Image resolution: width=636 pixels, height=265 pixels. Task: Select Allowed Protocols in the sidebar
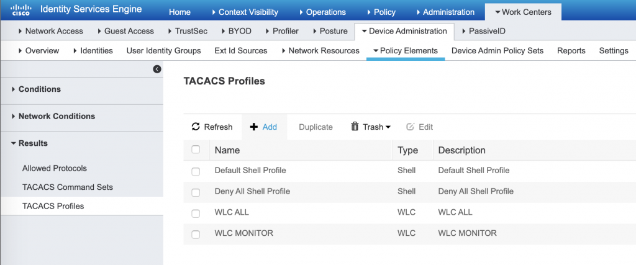55,168
